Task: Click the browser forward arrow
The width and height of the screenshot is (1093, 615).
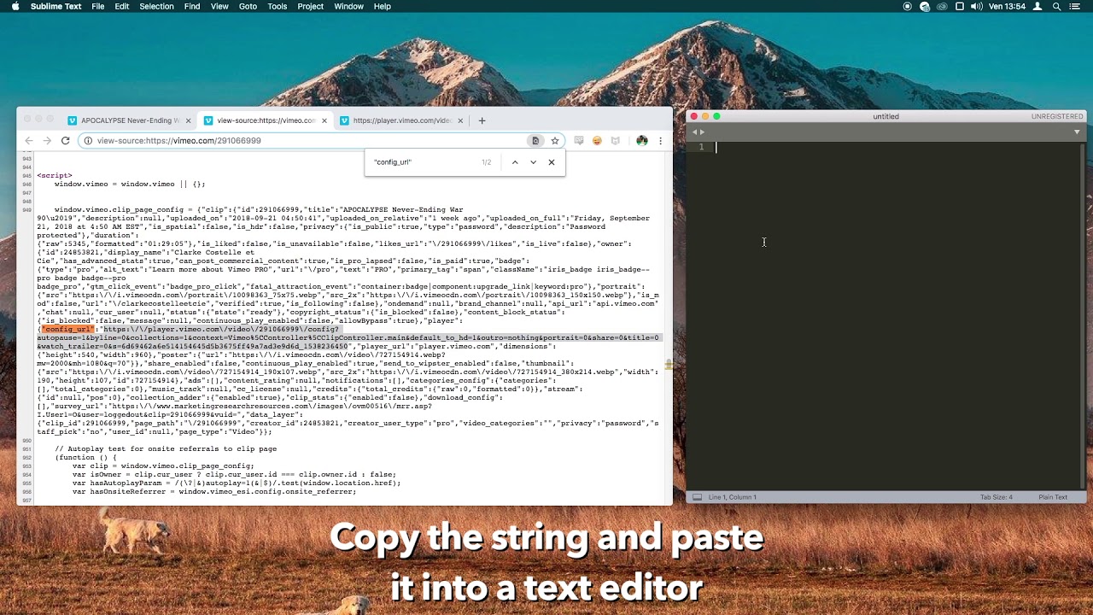Action: click(47, 140)
